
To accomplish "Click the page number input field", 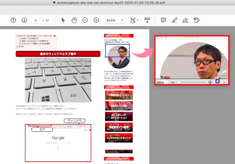I will pyautogui.click(x=36, y=21).
